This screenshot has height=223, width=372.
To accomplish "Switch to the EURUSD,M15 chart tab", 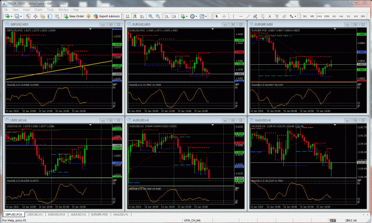I will coord(57,215).
